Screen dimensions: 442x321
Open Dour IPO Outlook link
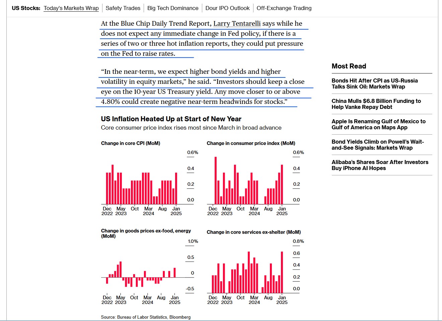point(228,8)
